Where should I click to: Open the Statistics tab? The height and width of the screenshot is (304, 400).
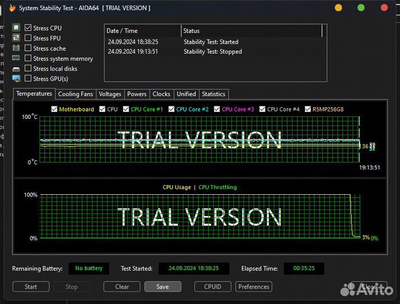[x=214, y=94]
